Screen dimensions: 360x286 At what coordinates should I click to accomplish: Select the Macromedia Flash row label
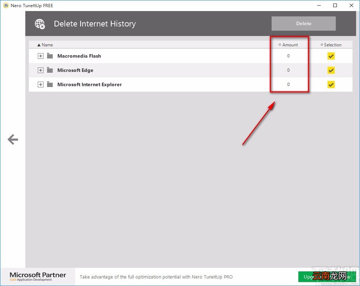[79, 56]
